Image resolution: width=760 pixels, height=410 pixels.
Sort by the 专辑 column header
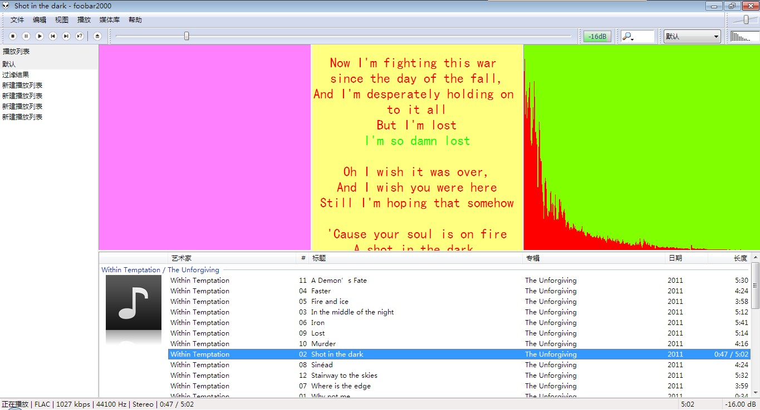[x=595, y=258]
